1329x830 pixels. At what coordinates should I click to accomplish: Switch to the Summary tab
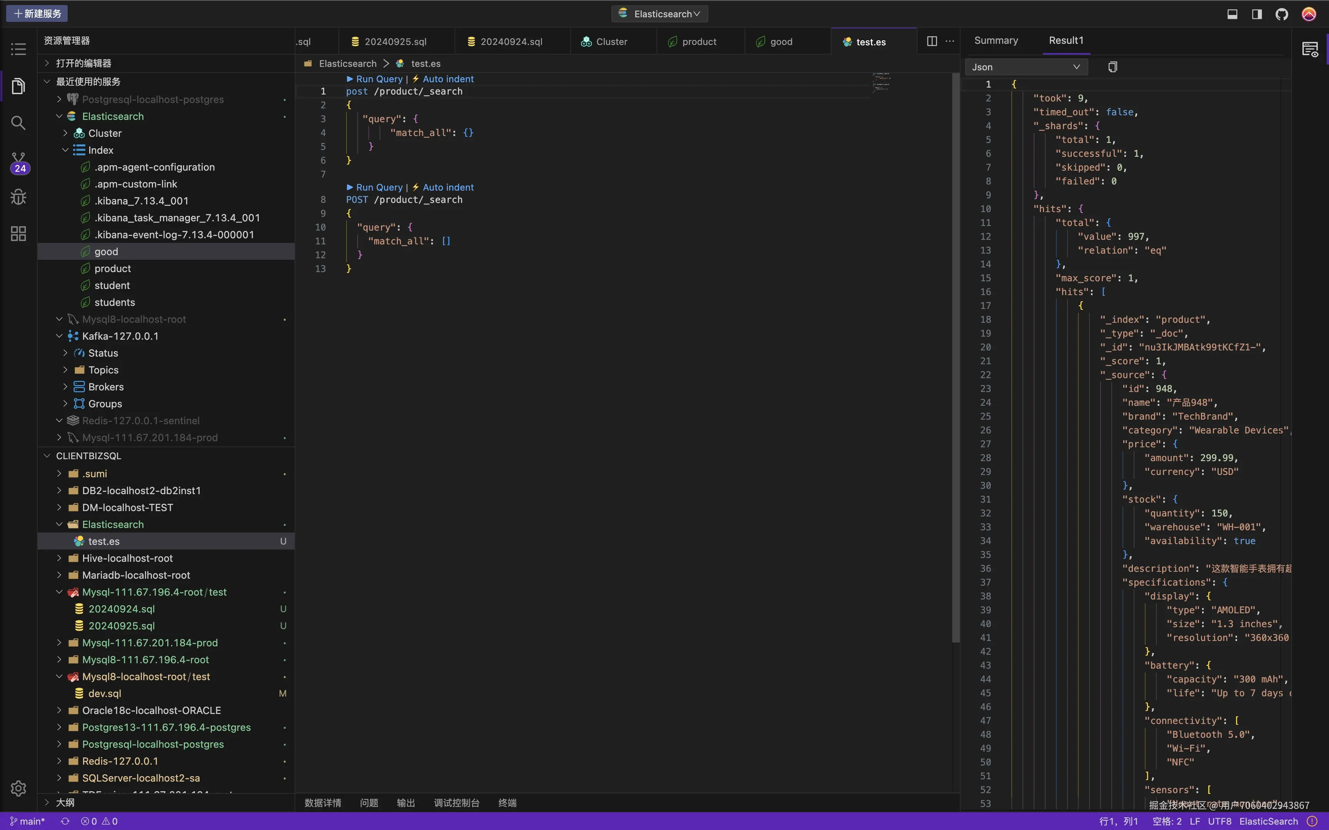pos(996,41)
